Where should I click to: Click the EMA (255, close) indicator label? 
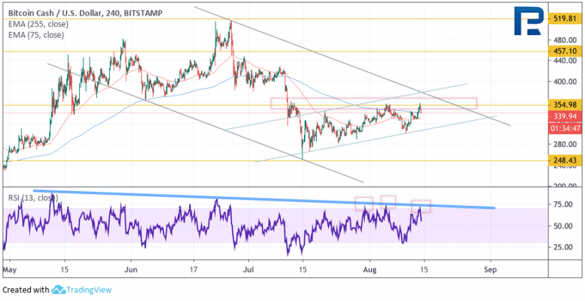tap(36, 24)
